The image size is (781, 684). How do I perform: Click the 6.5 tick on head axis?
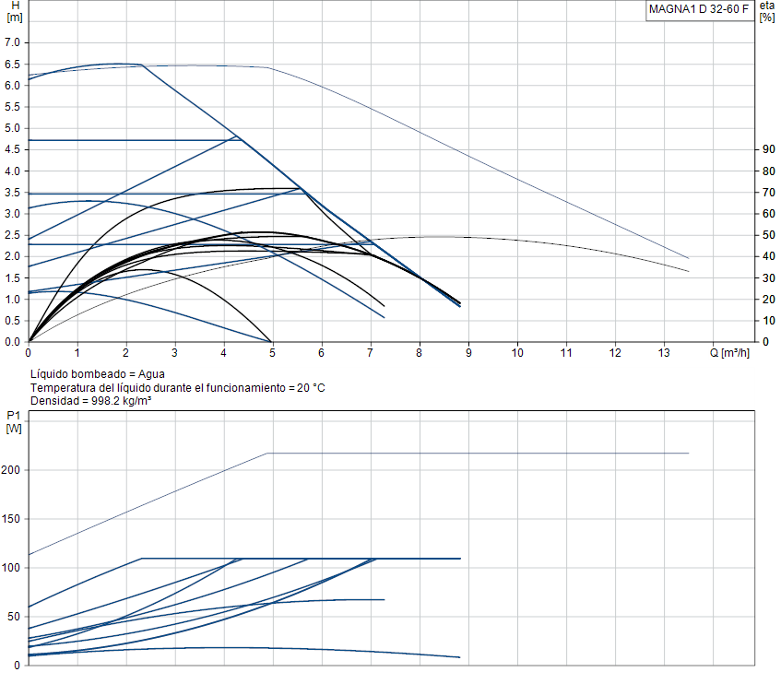pos(13,65)
